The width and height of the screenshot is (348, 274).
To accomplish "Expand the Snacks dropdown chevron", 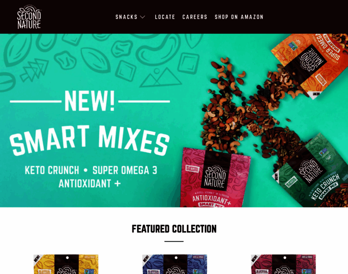I will pyautogui.click(x=143, y=17).
